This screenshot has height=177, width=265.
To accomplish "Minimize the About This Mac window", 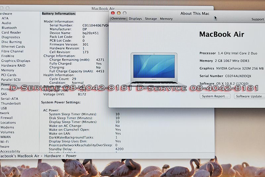I will [119, 13].
